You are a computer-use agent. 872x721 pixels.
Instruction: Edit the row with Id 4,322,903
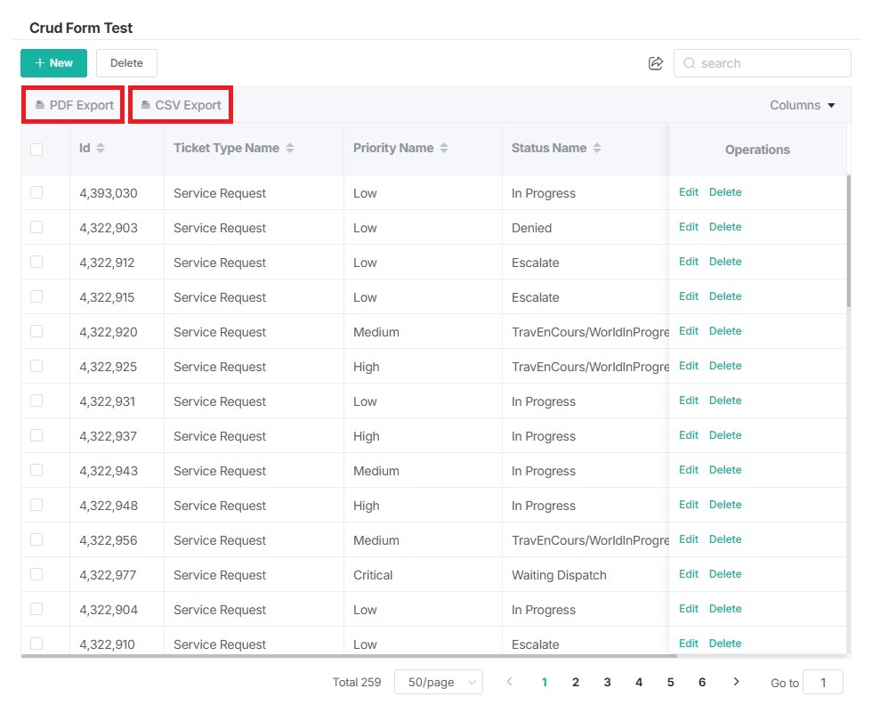point(689,227)
